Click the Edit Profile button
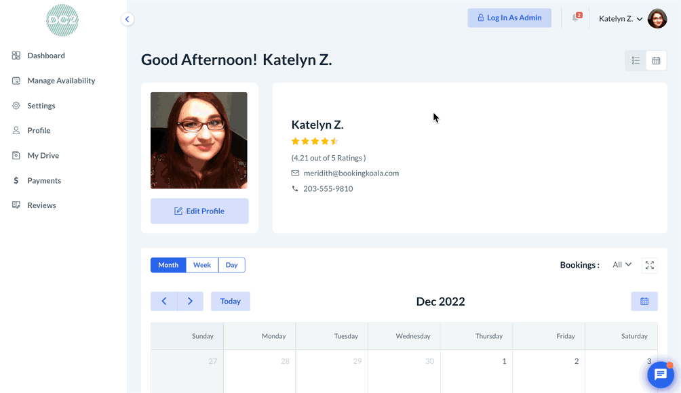This screenshot has height=393, width=681. point(199,211)
